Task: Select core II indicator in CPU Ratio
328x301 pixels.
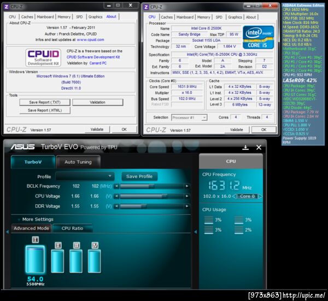Action: [58, 245]
